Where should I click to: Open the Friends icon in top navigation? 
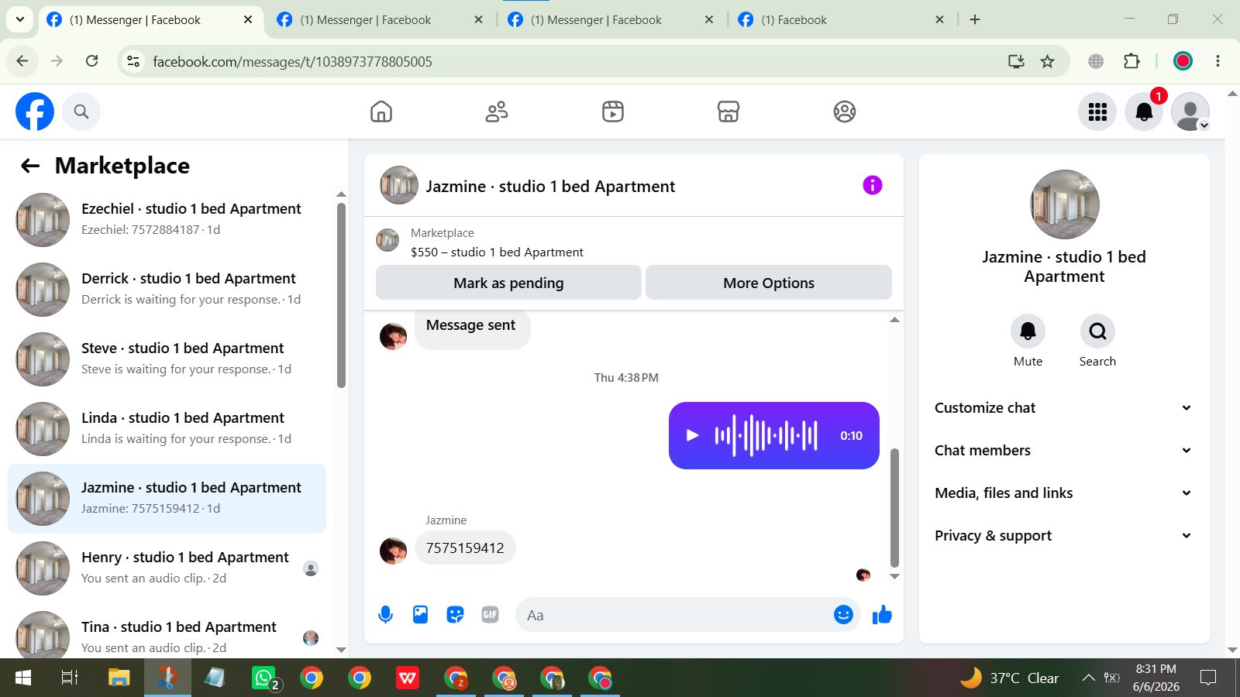point(497,112)
